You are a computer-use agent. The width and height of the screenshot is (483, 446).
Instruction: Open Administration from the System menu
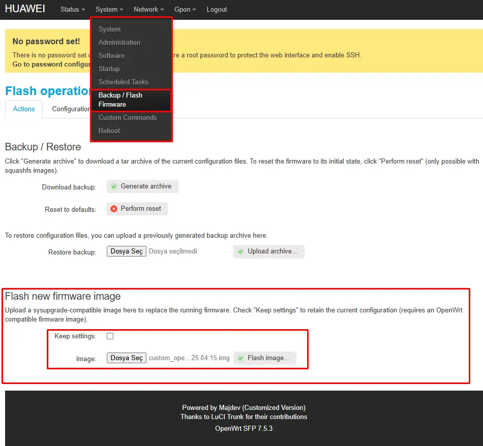pyautogui.click(x=119, y=43)
